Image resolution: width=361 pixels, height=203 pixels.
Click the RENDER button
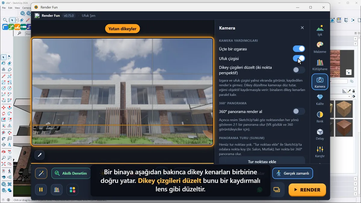tap(307, 190)
